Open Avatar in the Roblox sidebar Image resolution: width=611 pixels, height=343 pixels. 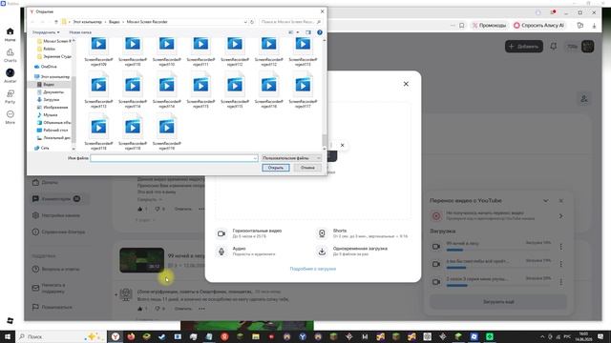[11, 76]
